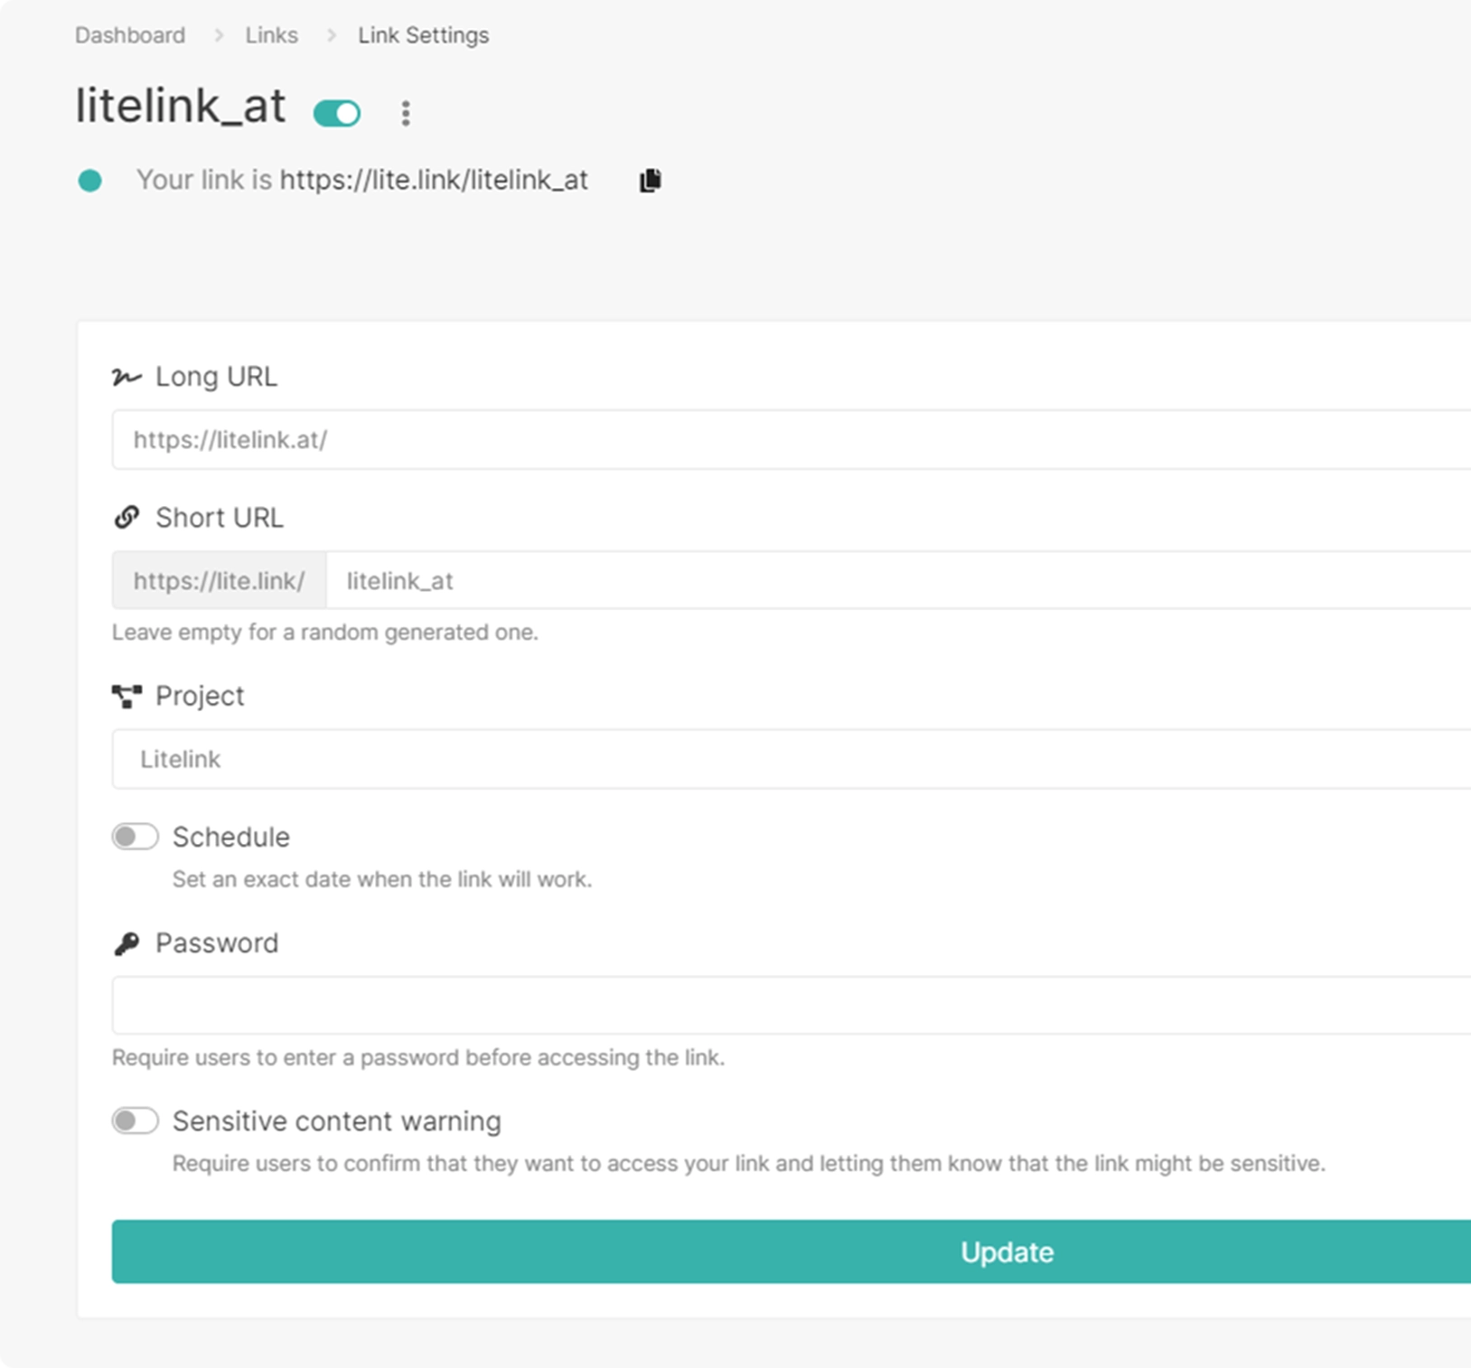Disable the litelink_at link toggle
1471x1368 pixels.
click(337, 113)
